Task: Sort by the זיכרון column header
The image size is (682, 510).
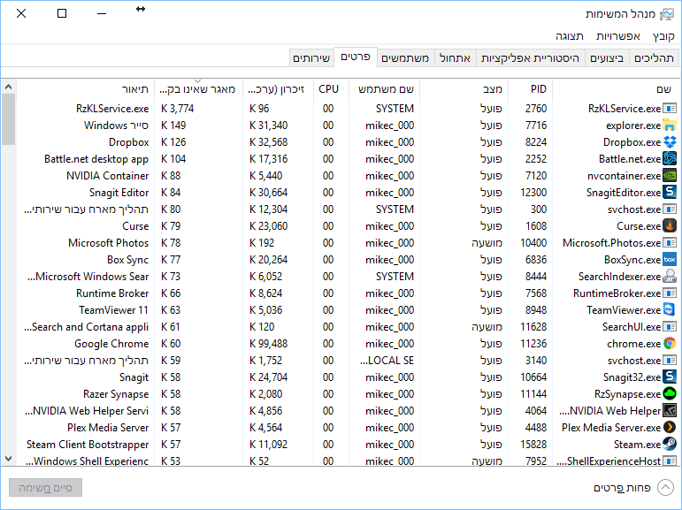Action: coord(278,89)
